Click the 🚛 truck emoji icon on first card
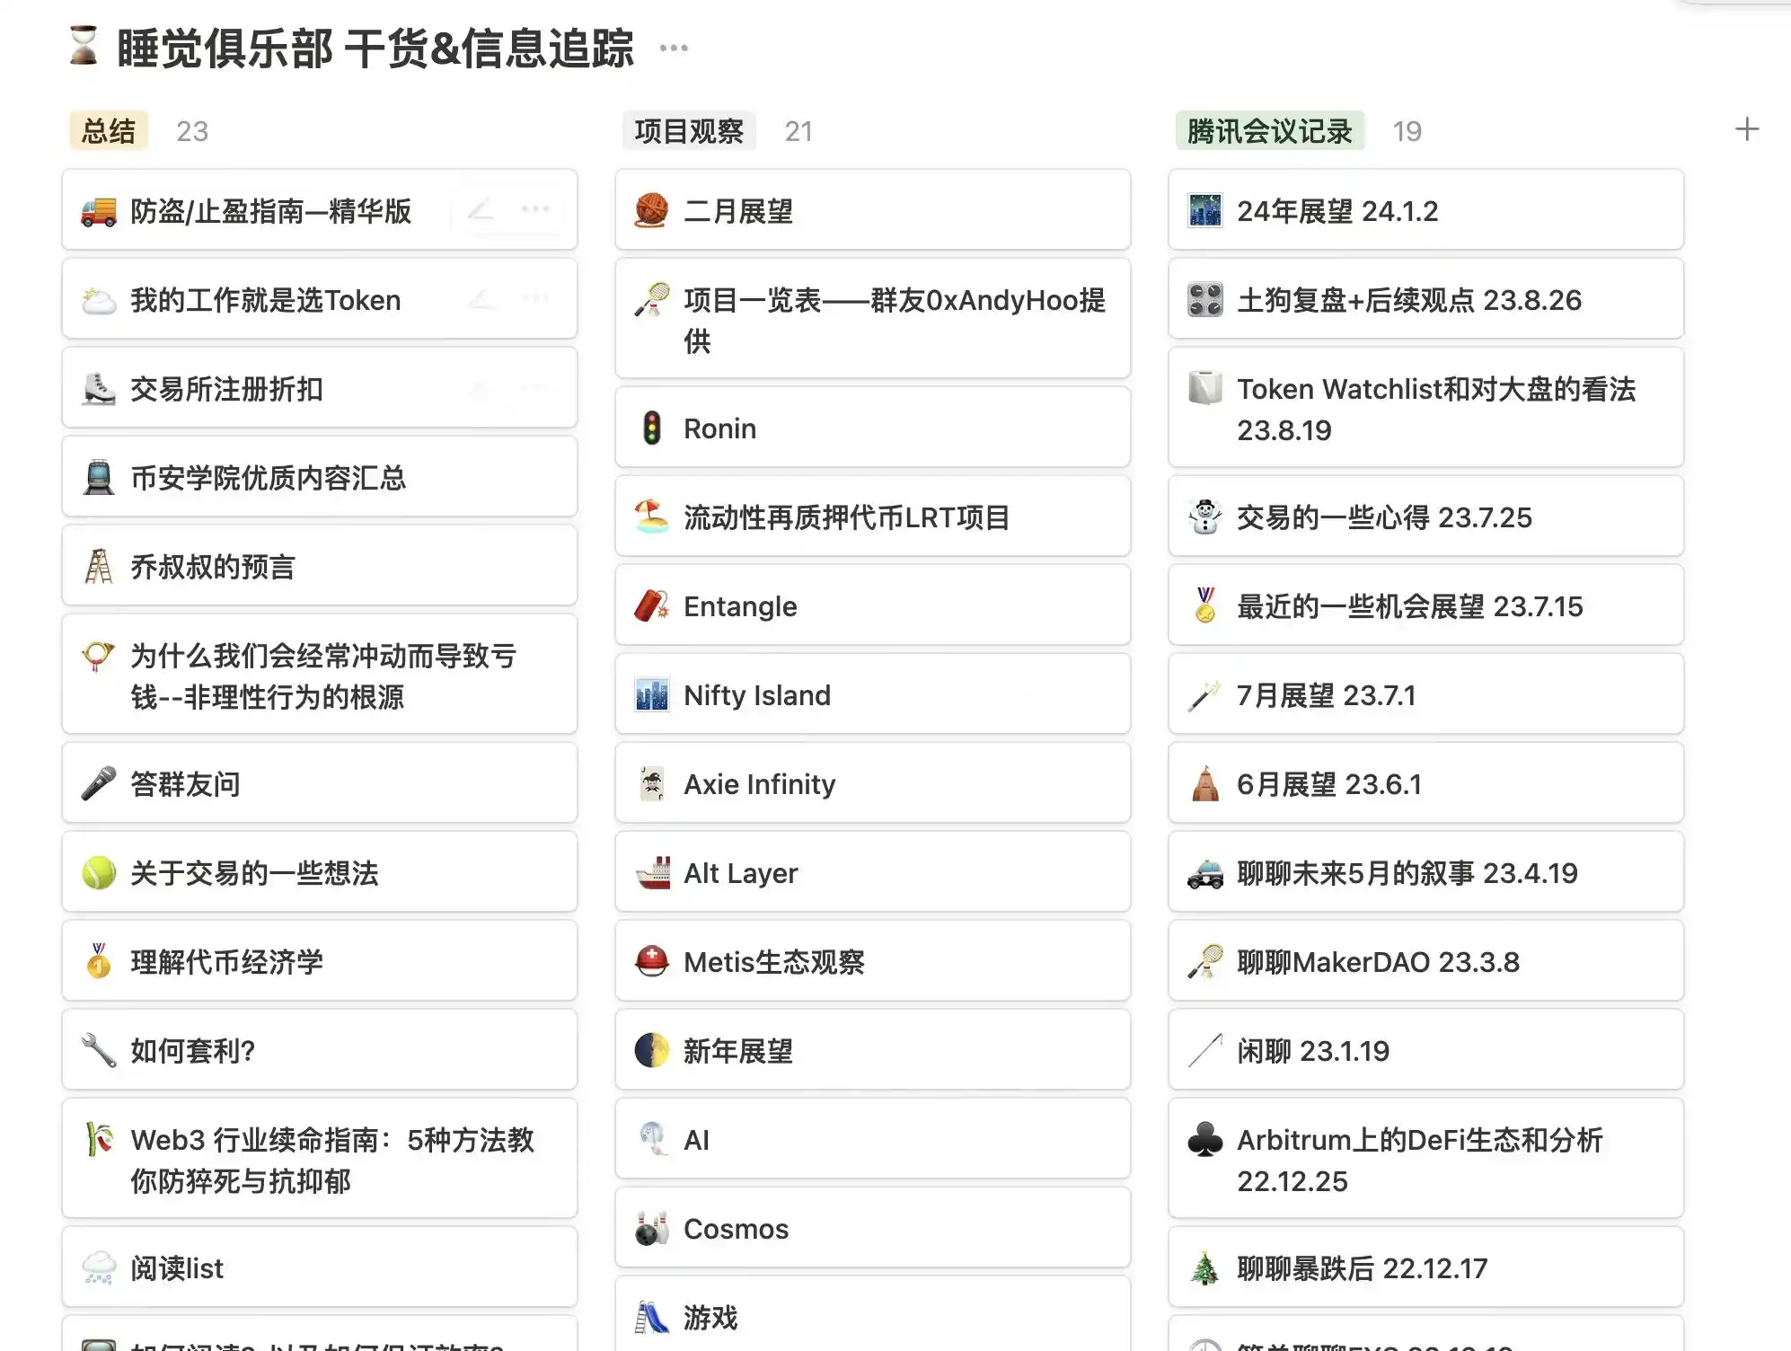The image size is (1791, 1351). [x=96, y=211]
